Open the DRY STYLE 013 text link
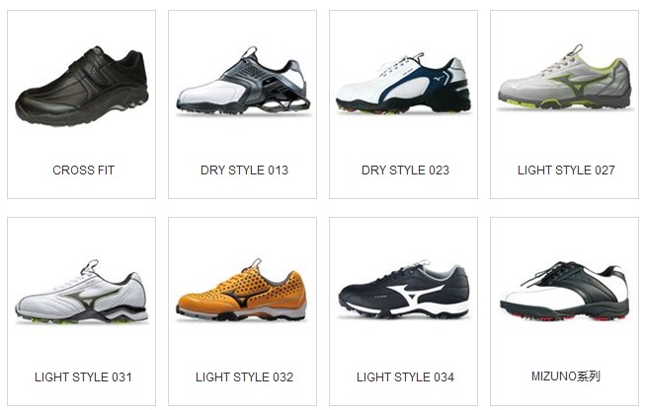 [244, 171]
